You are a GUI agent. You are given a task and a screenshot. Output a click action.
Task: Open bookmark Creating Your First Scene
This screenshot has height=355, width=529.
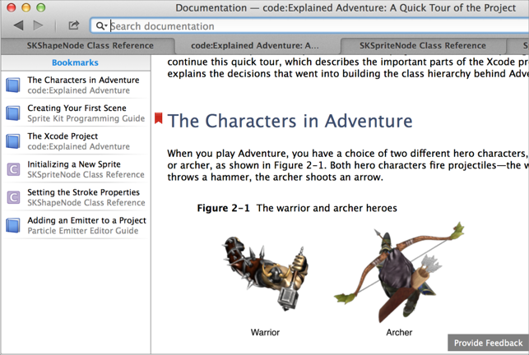76,113
